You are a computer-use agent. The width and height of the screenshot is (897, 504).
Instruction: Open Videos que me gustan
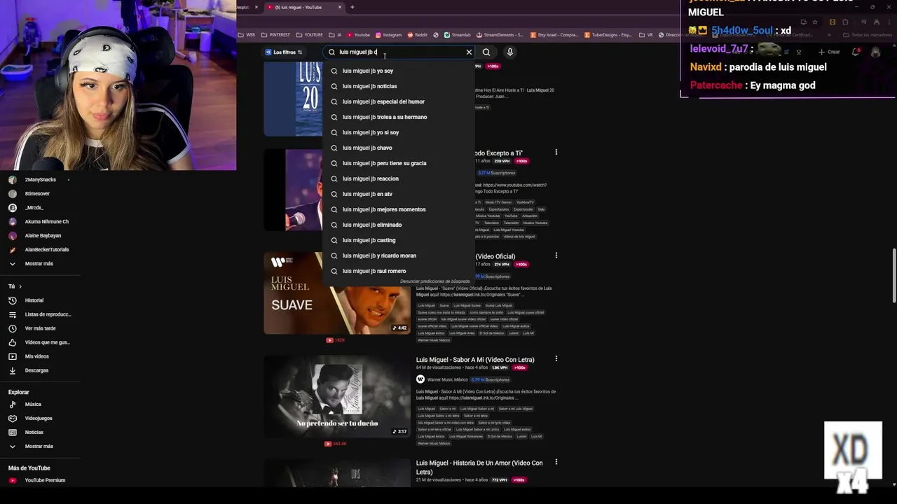(x=40, y=342)
